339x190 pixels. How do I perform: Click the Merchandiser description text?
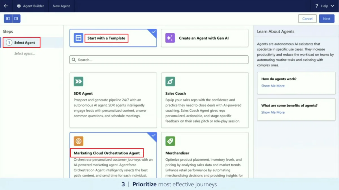(x=204, y=168)
